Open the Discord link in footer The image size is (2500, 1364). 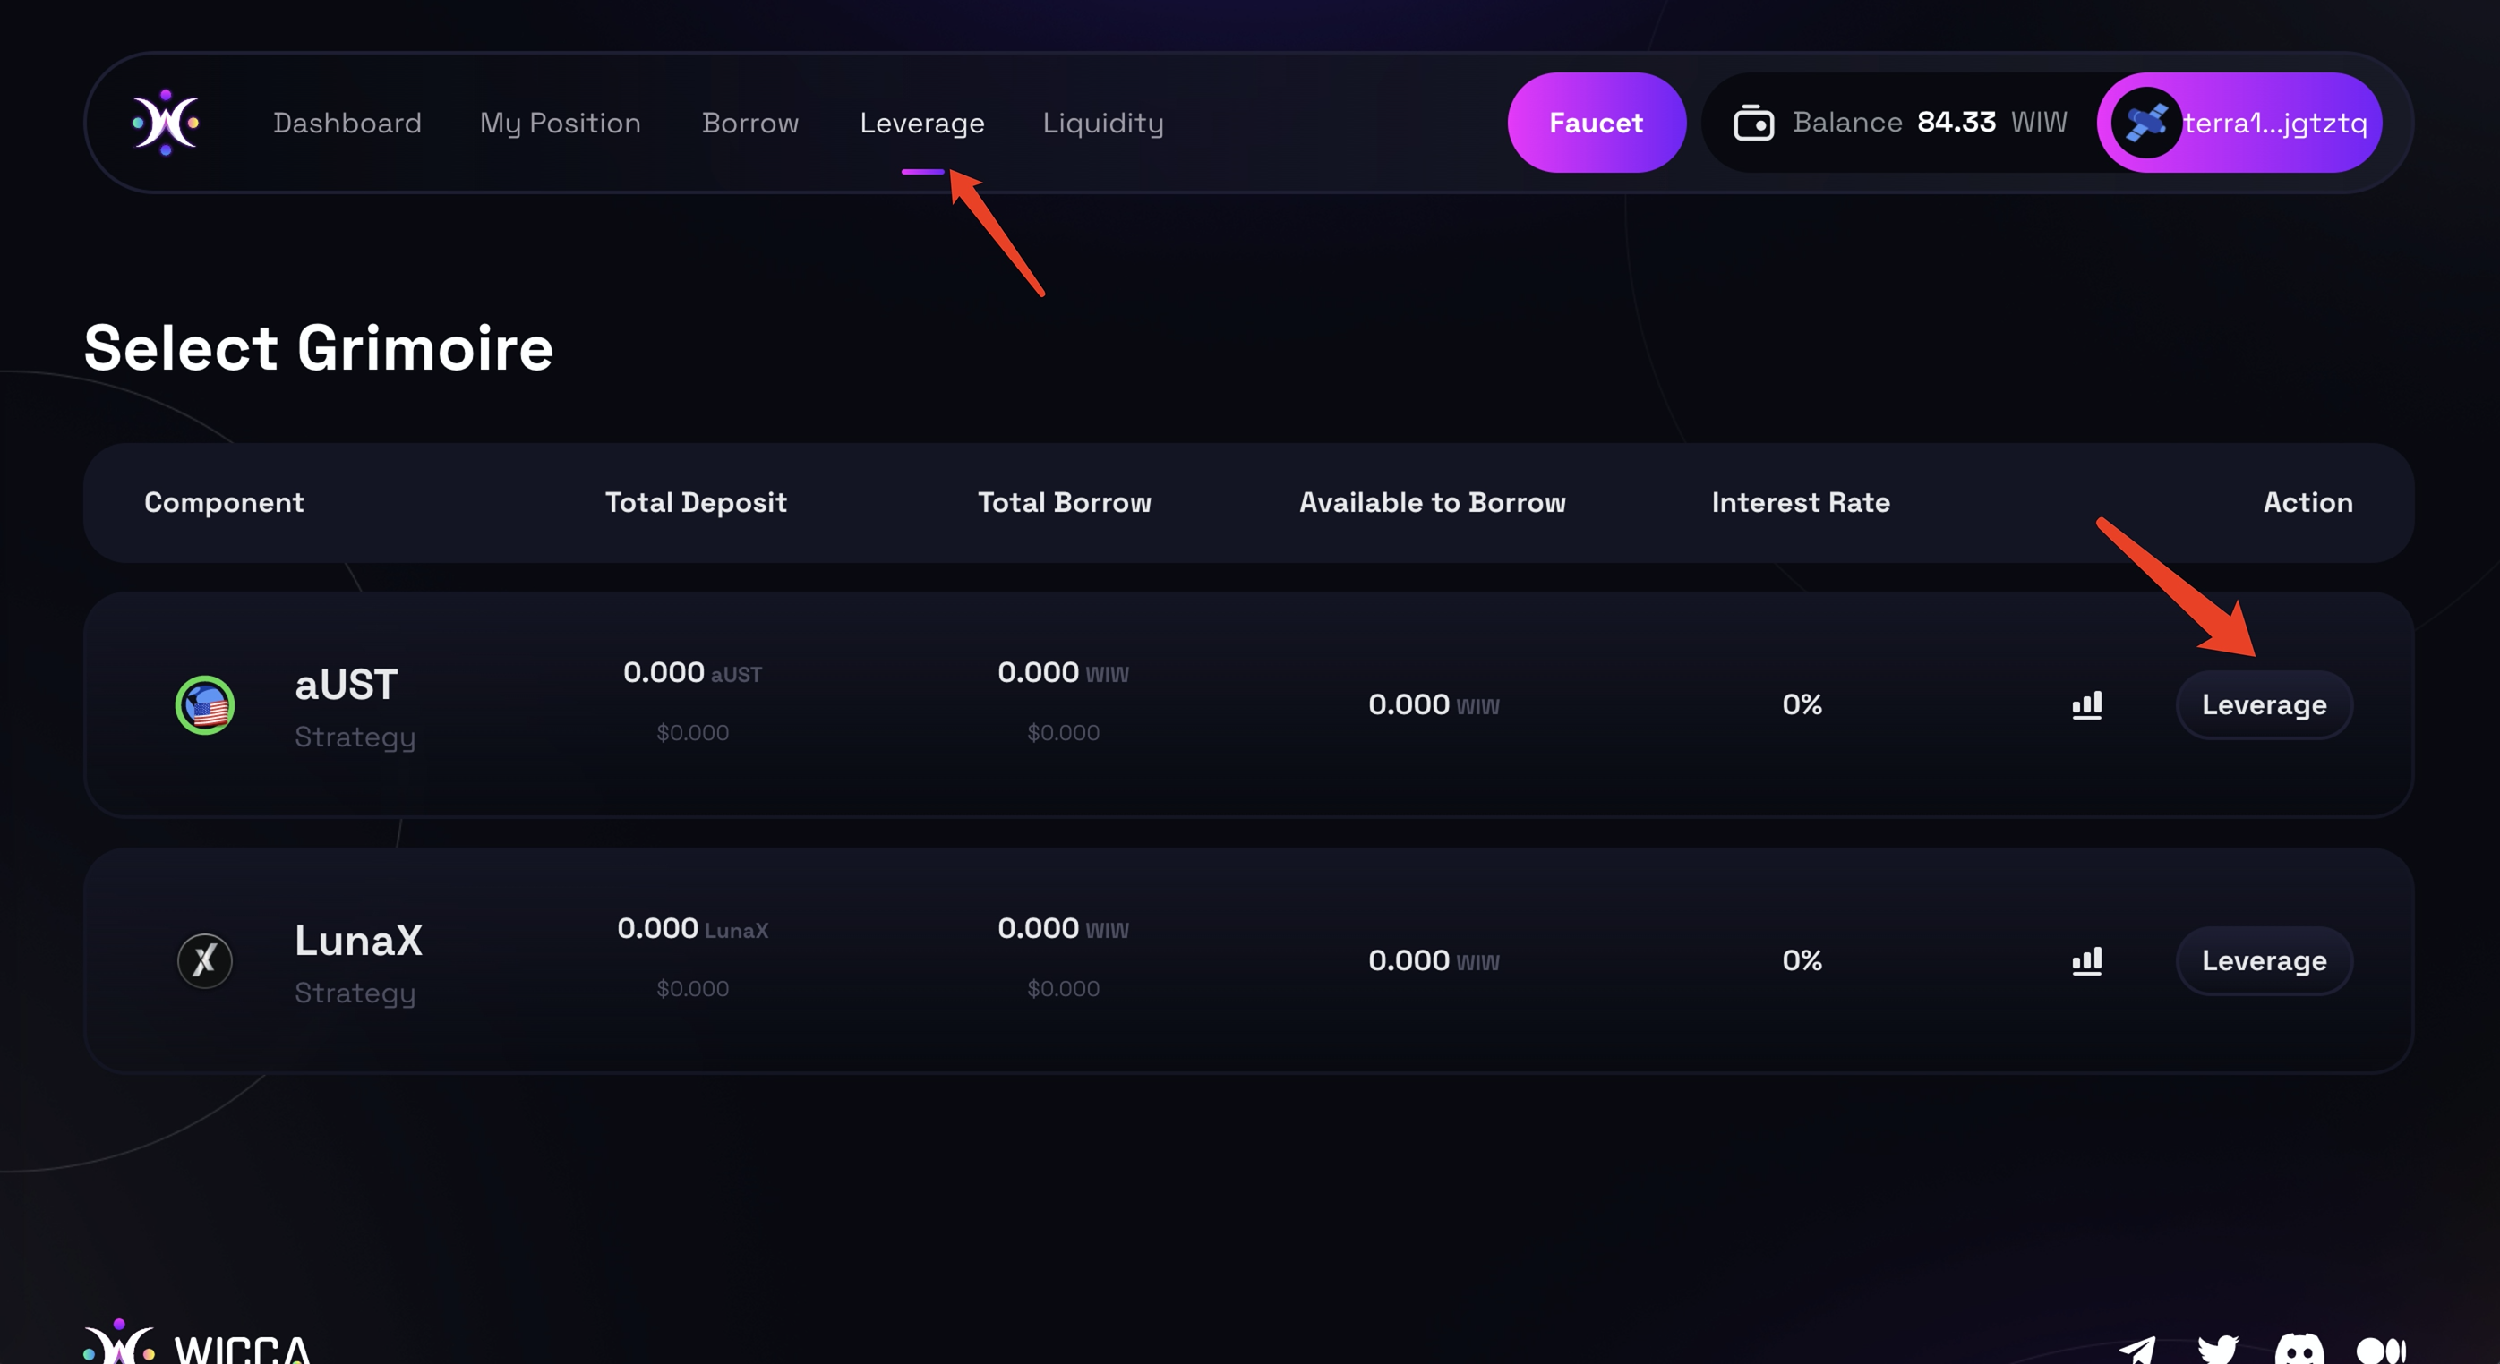pos(2299,1349)
